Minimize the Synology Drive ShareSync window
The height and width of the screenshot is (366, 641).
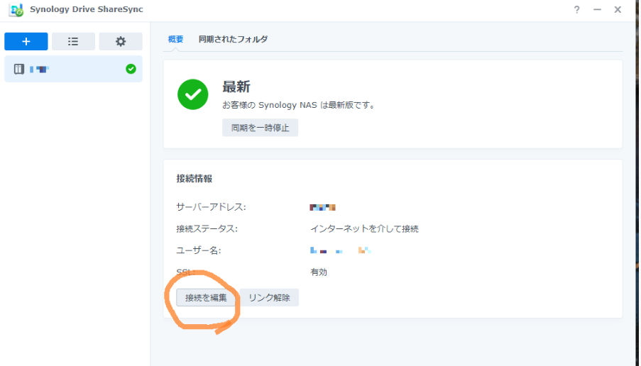tap(597, 9)
